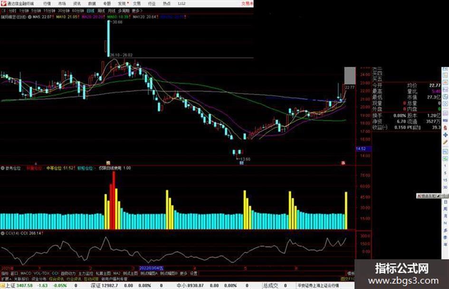Click the 深证 index in the status bar
This screenshot has height=289, width=449.
click(96, 286)
